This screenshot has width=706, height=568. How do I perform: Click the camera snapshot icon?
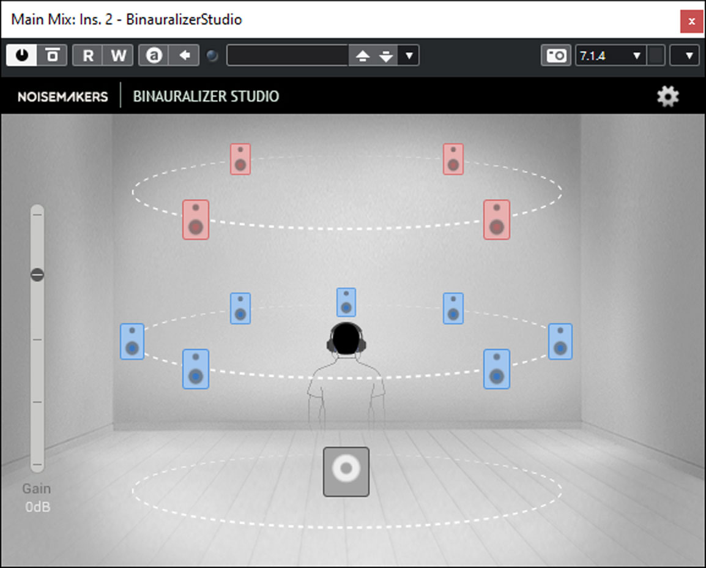tap(556, 56)
